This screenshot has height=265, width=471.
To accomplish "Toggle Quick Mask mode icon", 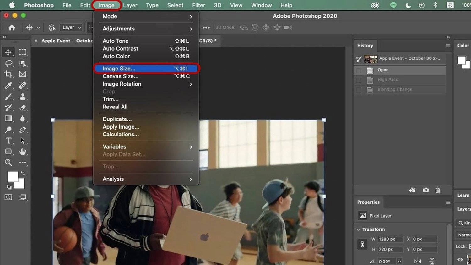I will [x=8, y=197].
